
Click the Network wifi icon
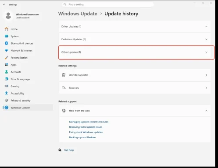[x=7, y=50]
